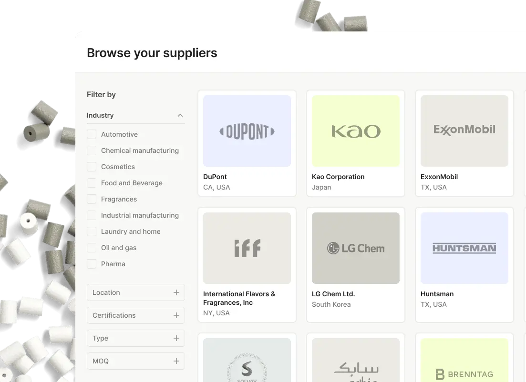This screenshot has height=382, width=526.
Task: Expand the Certifications filter
Action: 136,315
